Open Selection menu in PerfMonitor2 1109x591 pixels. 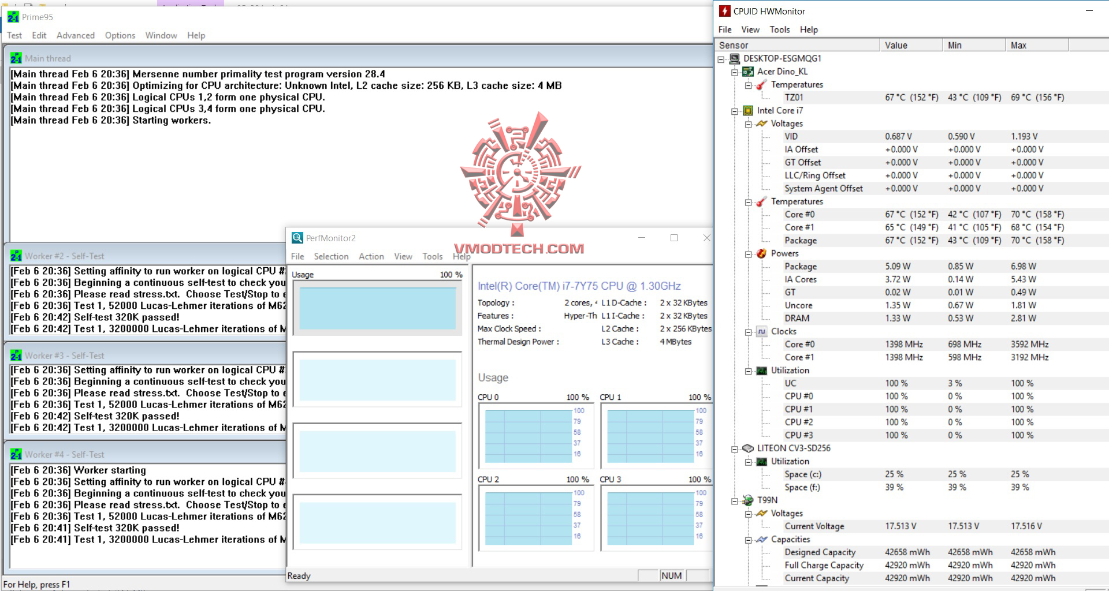pyautogui.click(x=331, y=256)
